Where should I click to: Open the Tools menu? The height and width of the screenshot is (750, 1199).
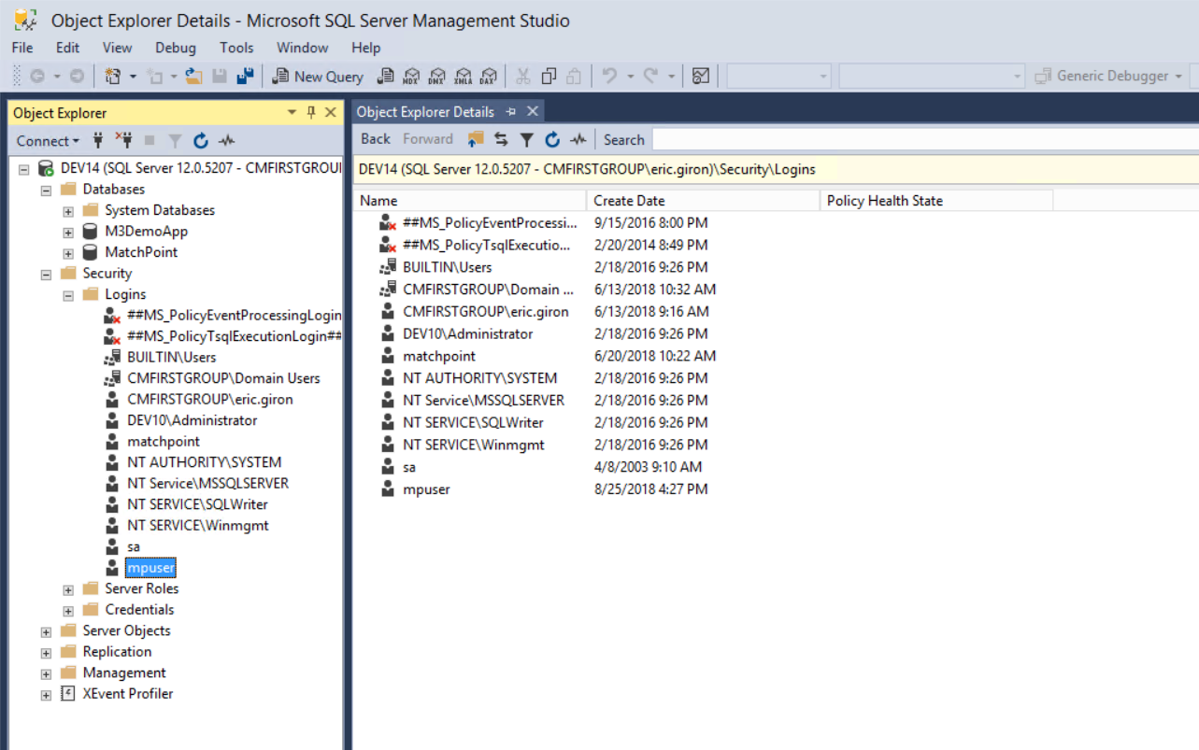click(236, 48)
